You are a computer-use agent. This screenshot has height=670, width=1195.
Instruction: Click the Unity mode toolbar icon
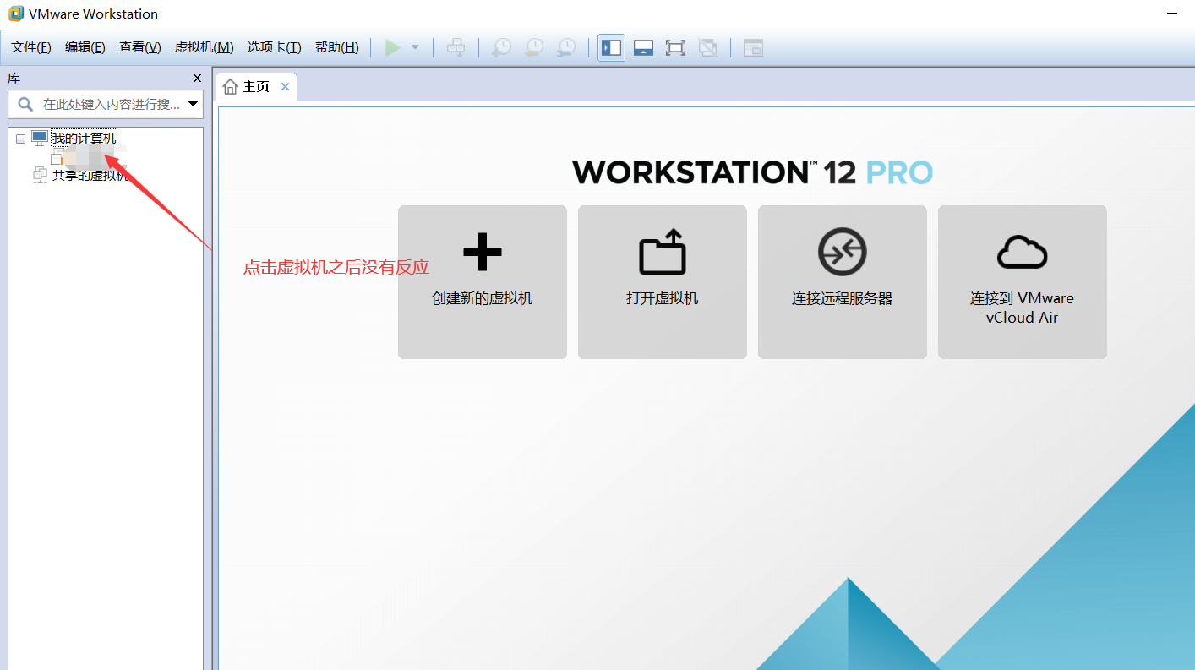707,47
